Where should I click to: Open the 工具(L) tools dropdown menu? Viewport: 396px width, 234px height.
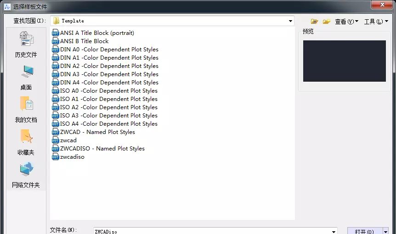coord(376,22)
